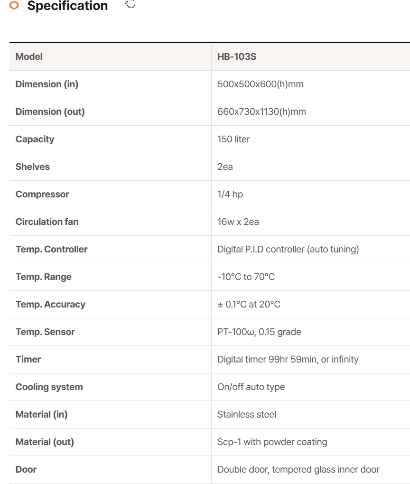Click the 500x500x600(h)mm inner dimension value

point(260,84)
